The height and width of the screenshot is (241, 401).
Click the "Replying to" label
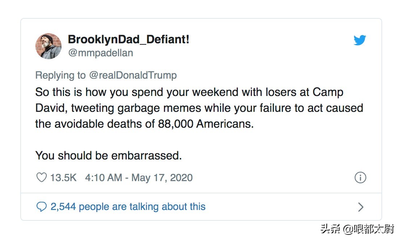coord(60,75)
